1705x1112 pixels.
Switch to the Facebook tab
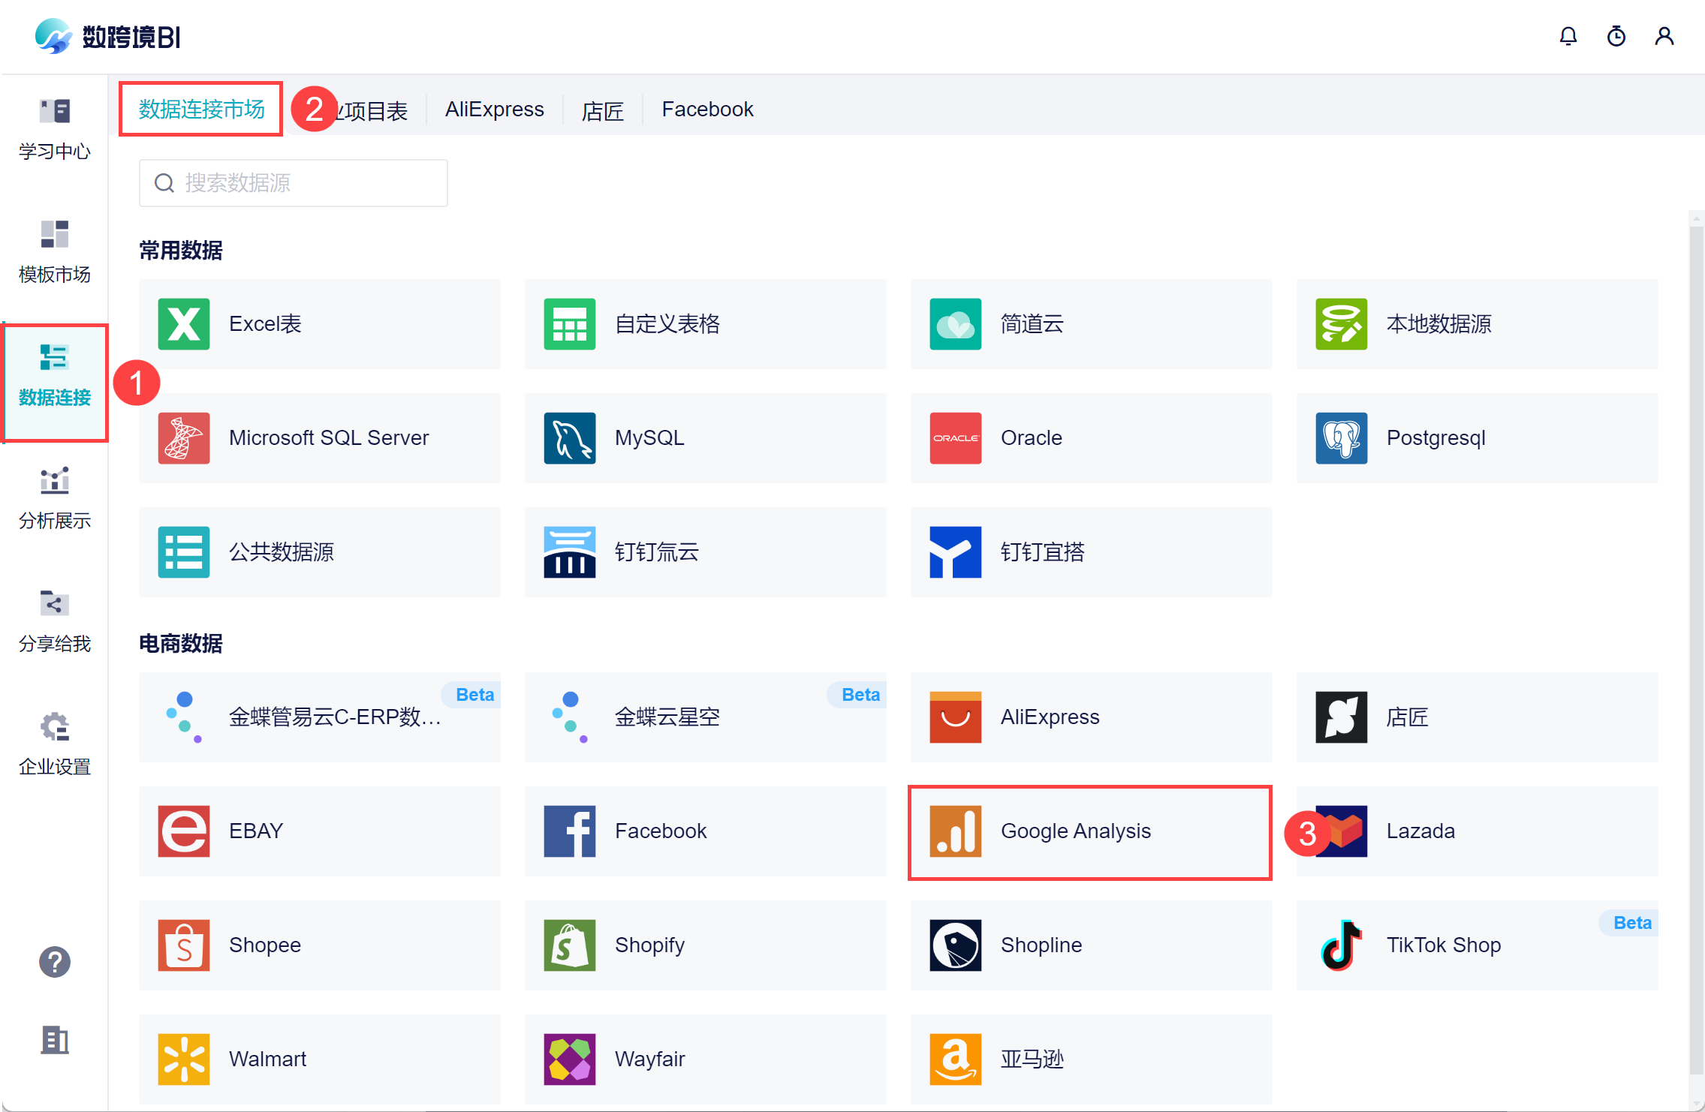707,110
